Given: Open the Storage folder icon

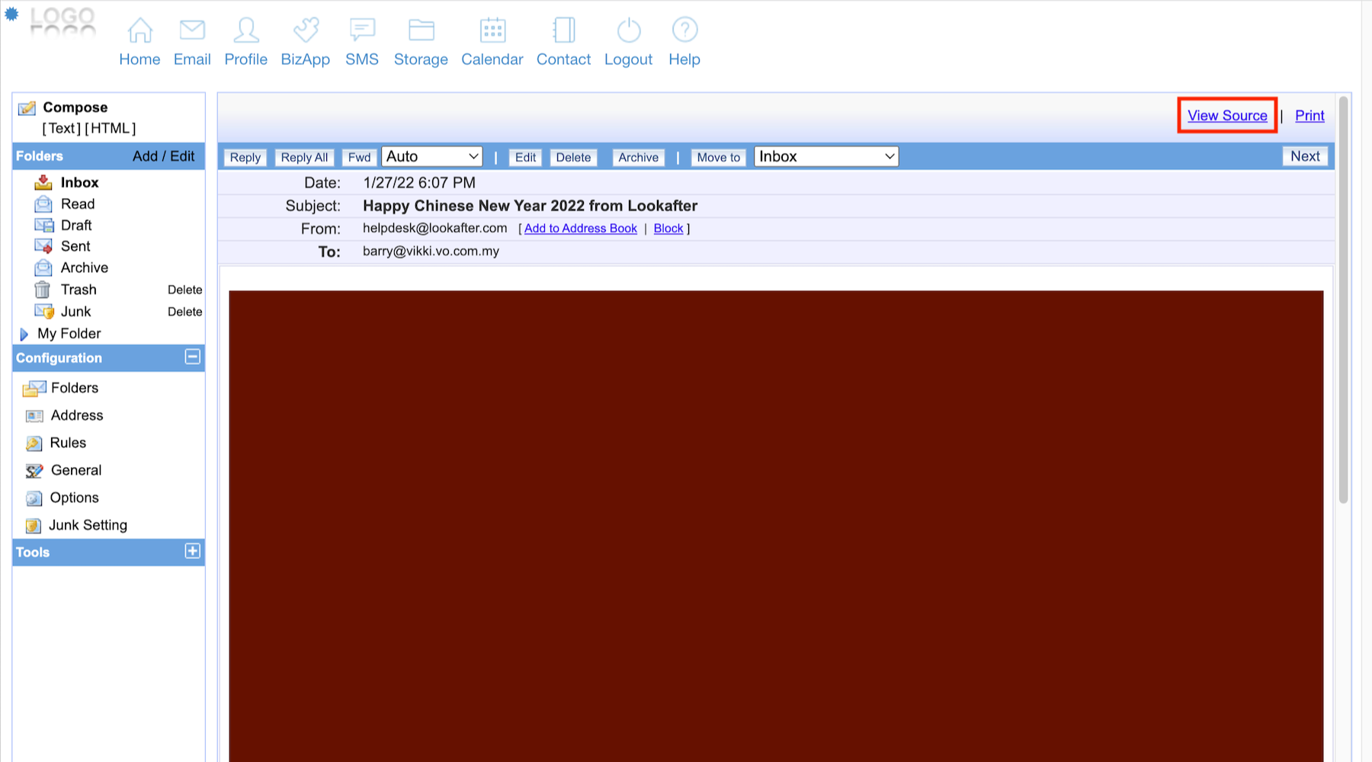Looking at the screenshot, I should pos(421,30).
